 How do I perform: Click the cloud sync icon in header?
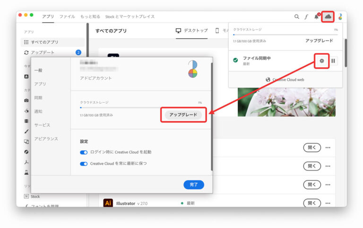tap(328, 16)
